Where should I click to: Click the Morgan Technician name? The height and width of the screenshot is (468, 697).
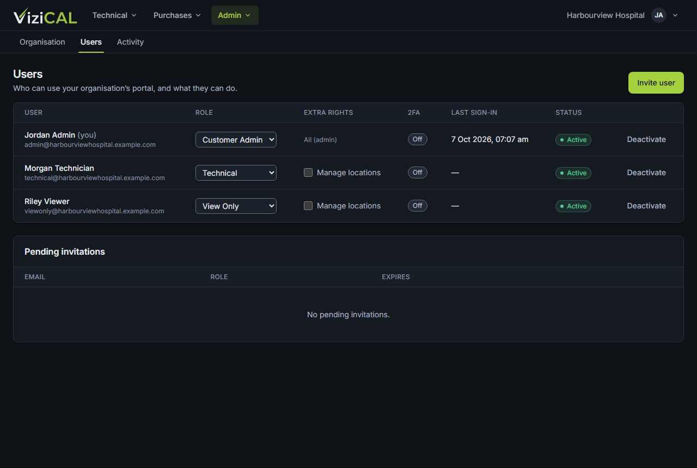click(59, 168)
